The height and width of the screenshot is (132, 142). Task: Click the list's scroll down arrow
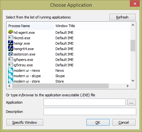pyautogui.click(x=133, y=81)
